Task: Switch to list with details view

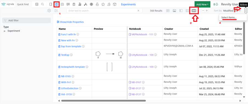Action: pos(181,11)
